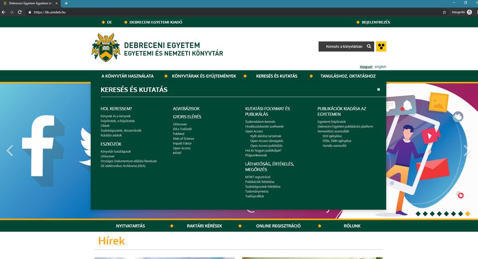
Task: Open Hol és hogyan publikáljak? link
Action: pyautogui.click(x=263, y=151)
